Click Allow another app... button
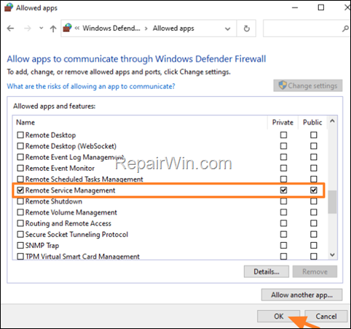The height and width of the screenshot is (329, 351). [301, 295]
